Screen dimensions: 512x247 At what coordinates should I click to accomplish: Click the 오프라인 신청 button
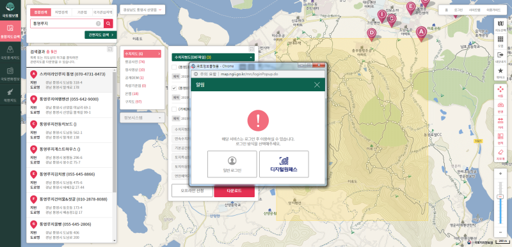(x=193, y=191)
